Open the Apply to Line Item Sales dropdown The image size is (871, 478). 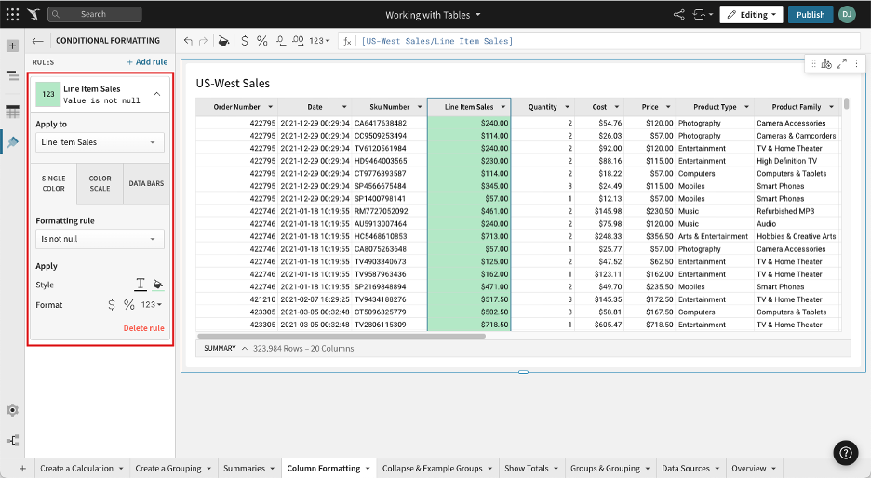(x=100, y=142)
